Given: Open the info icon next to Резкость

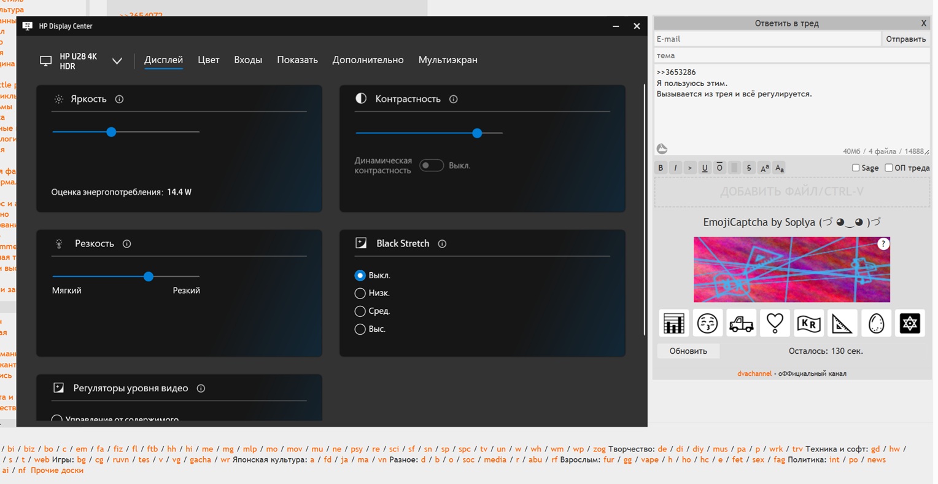Looking at the screenshot, I should [x=126, y=244].
